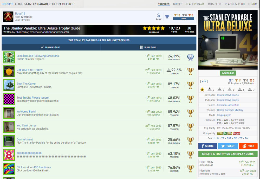Image resolution: width=260 pixels, height=179 pixels.
Task: Click Create a Trophy or Gameplay Guide
Action: pyautogui.click(x=228, y=154)
